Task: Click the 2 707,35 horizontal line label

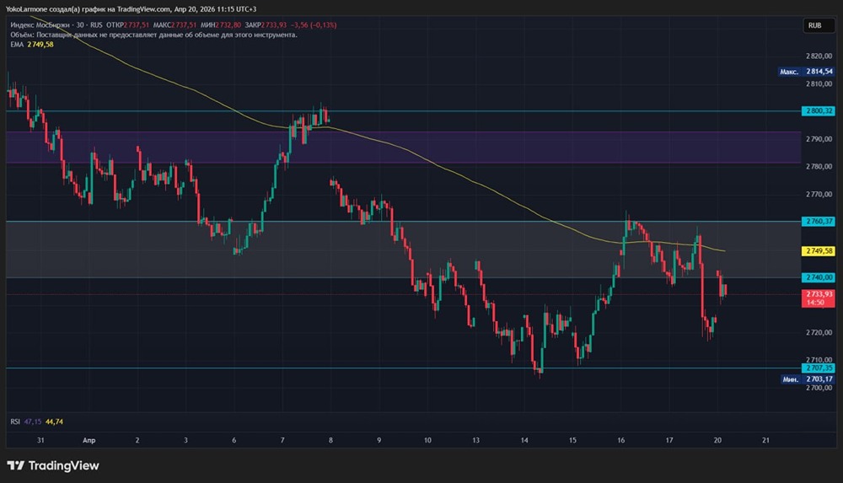Action: 819,368
